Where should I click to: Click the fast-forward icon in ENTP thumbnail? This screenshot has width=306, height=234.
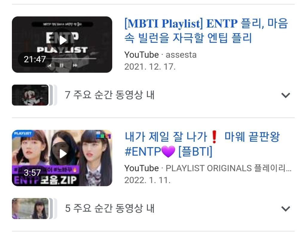click(x=75, y=66)
